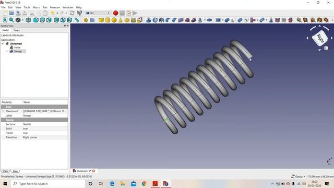Click the Save document icon
Viewport: 334px width, 188px height.
coord(18,13)
